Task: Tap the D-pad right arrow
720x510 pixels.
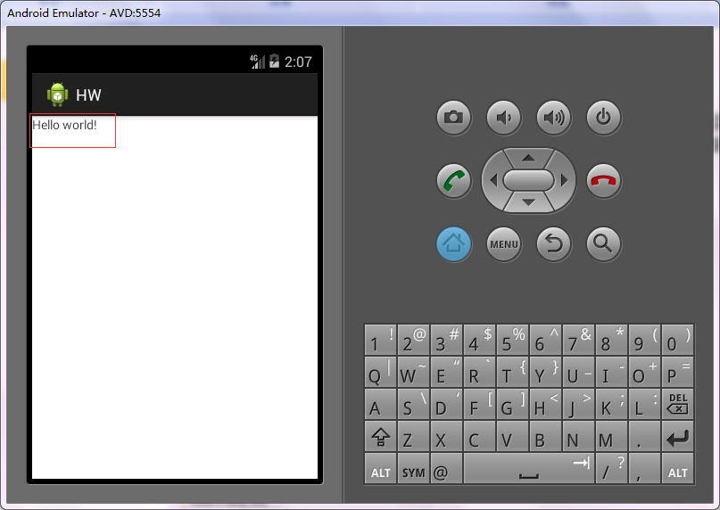Action: coord(565,180)
